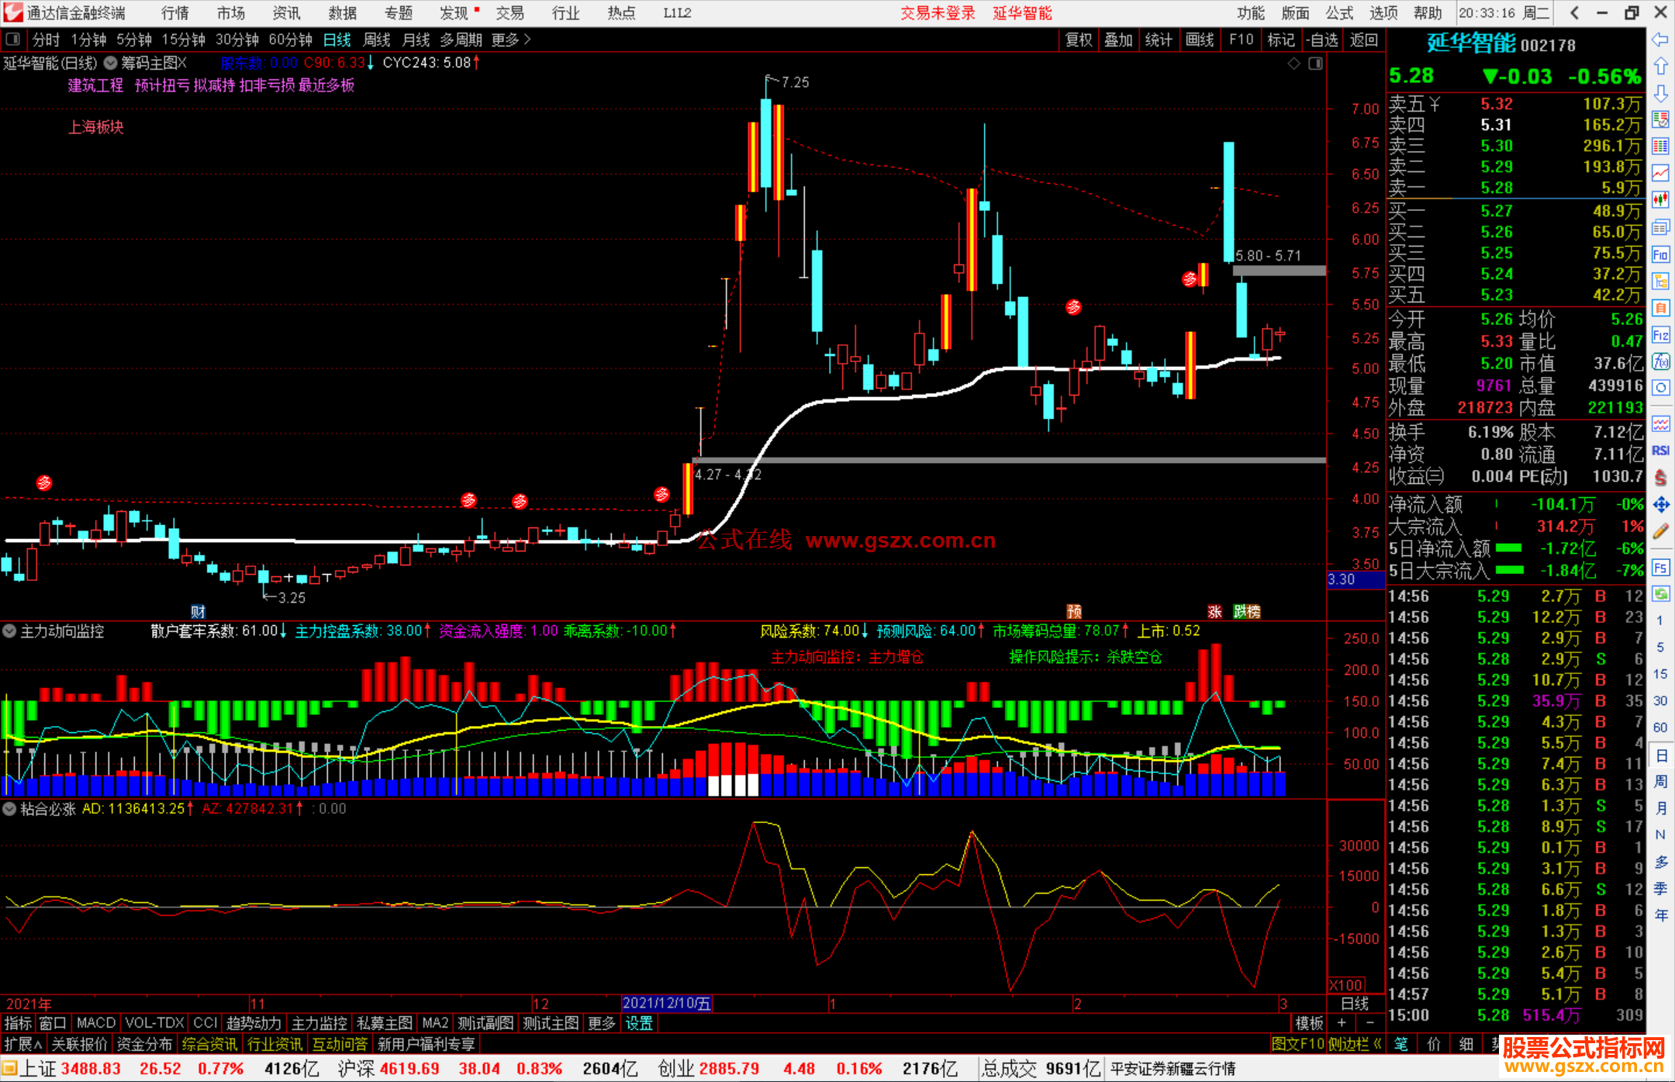
Task: Click the F12 trade icon in sidebar
Action: pos(1660,335)
